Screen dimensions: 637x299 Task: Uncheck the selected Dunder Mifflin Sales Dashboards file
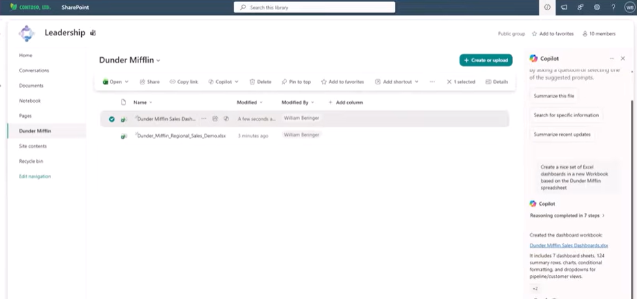(x=112, y=119)
